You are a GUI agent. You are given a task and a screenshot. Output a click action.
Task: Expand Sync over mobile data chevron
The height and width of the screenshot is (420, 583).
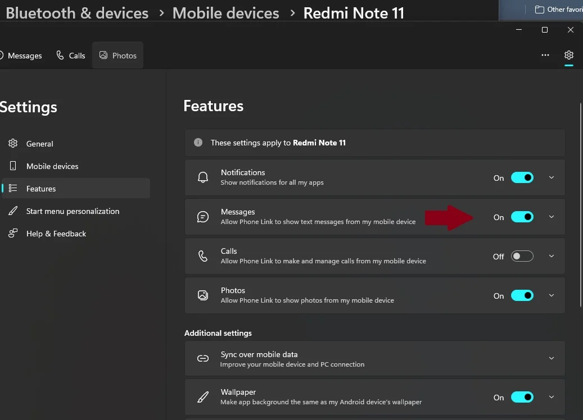[552, 358]
